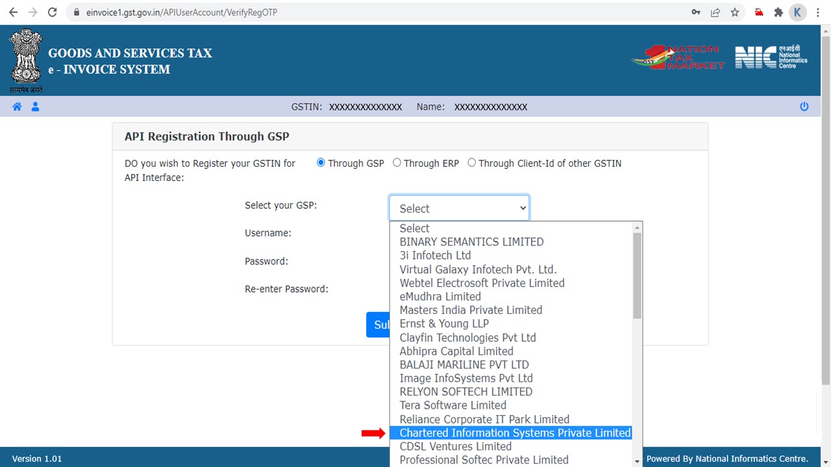Open the red extension icon
The width and height of the screenshot is (831, 467).
pos(759,12)
